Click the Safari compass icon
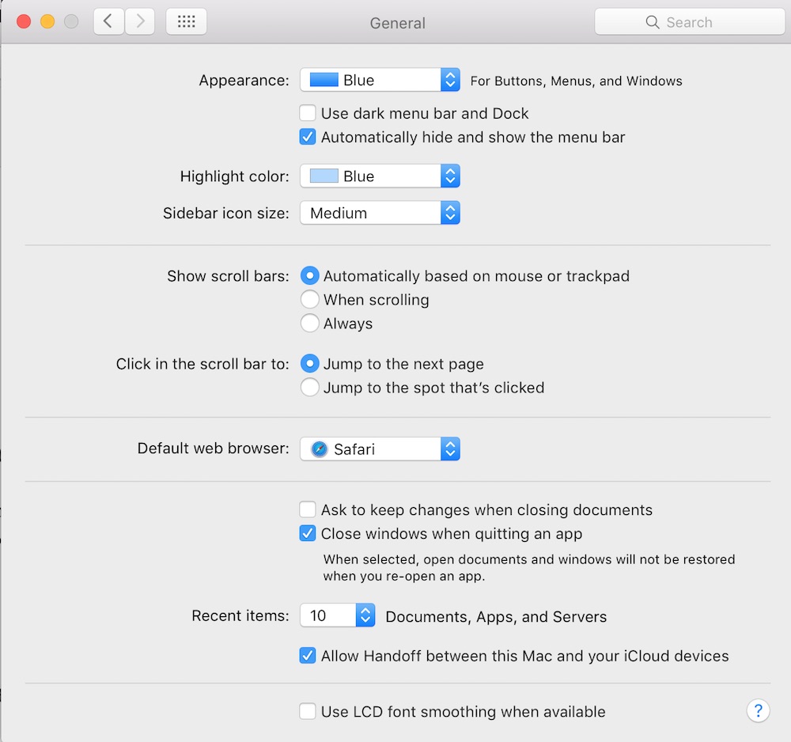Image resolution: width=791 pixels, height=742 pixels. point(319,449)
